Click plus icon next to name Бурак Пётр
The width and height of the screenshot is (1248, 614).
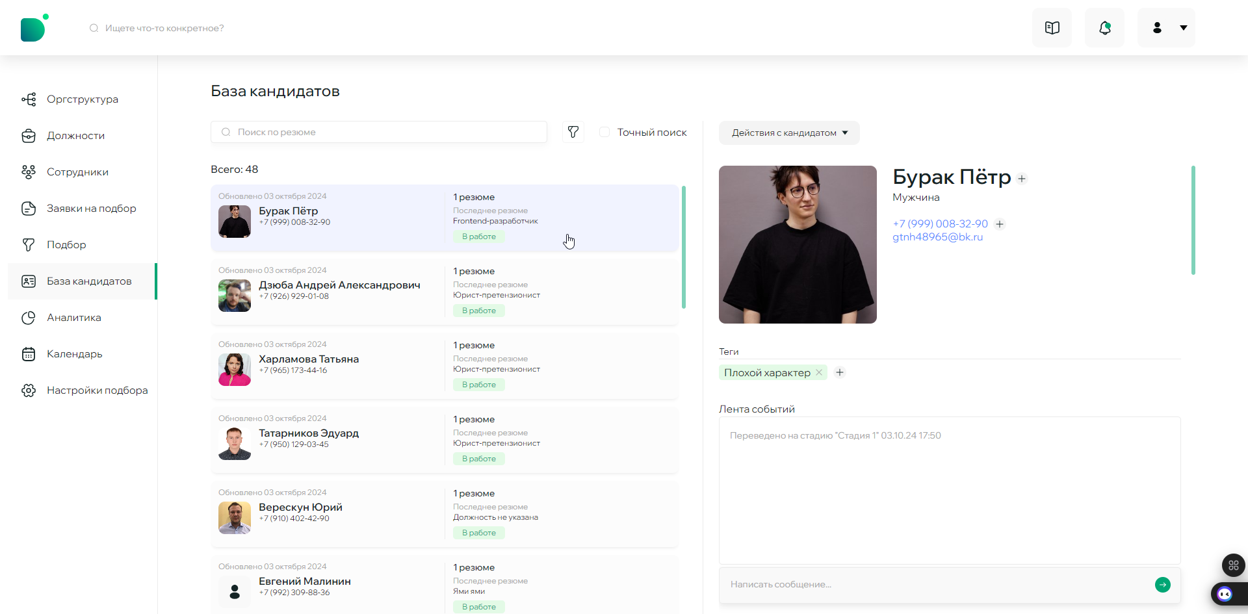[x=1022, y=179]
